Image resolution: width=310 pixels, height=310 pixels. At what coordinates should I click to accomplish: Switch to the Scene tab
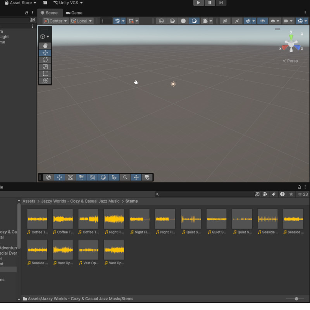tap(49, 13)
